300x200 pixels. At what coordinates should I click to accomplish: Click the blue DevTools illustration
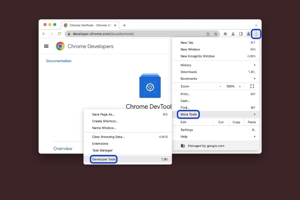click(x=150, y=86)
